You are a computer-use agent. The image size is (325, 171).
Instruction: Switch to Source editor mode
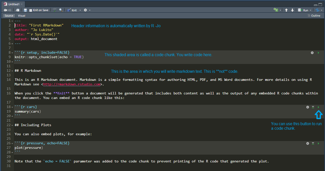(x=9, y=16)
